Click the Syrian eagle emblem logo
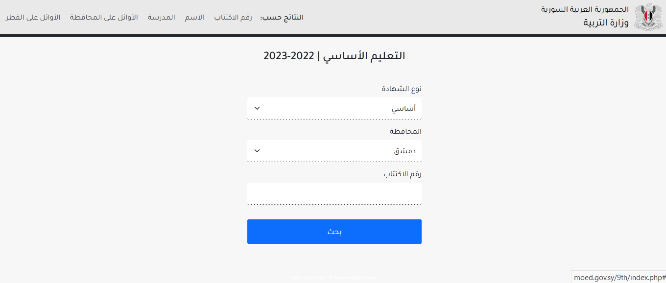Screen dimensions: 666x283 point(648,17)
